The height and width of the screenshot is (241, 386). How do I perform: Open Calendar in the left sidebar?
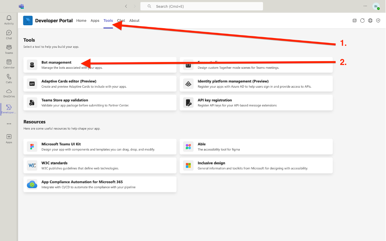[x=9, y=64]
